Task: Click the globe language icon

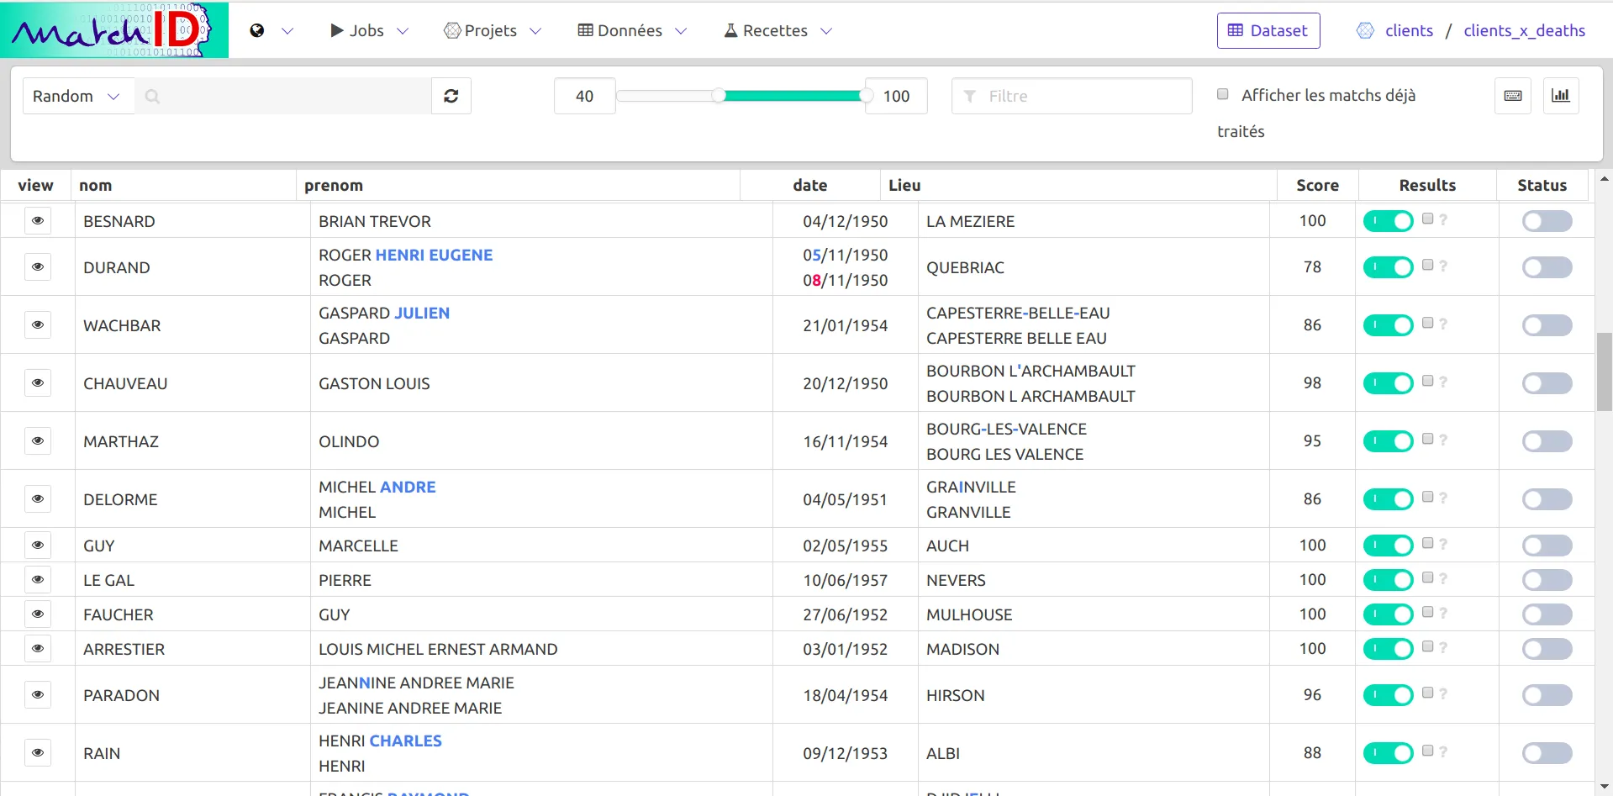Action: click(256, 30)
